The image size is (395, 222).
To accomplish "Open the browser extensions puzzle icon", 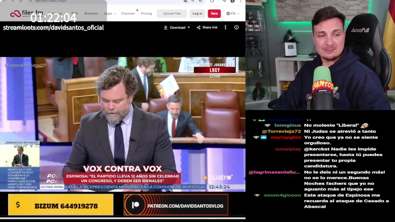I will 212,1.
